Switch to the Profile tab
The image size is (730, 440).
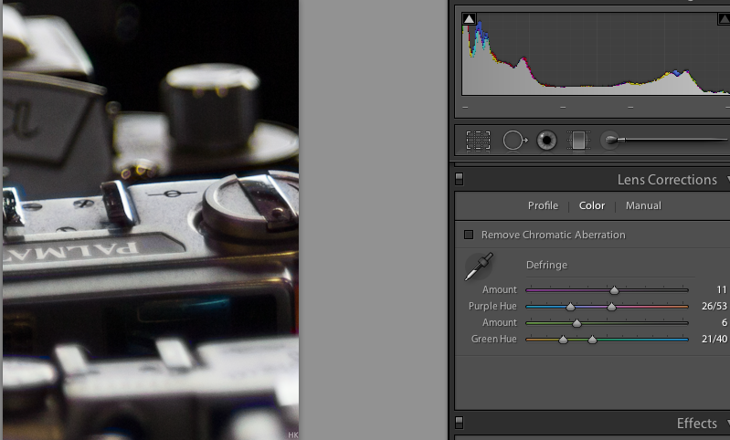543,205
